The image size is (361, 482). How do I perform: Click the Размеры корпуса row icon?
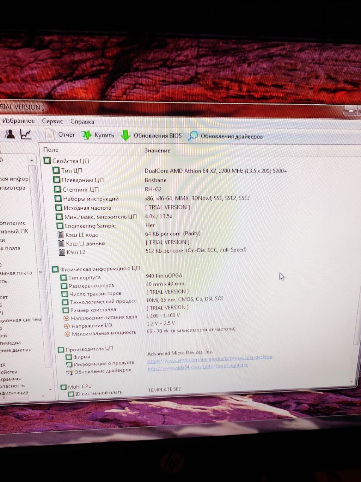(x=64, y=286)
